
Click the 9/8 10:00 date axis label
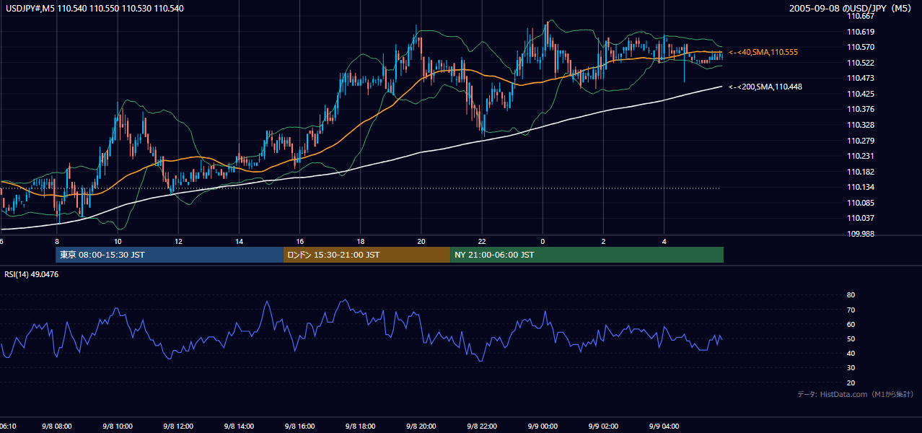[117, 427]
